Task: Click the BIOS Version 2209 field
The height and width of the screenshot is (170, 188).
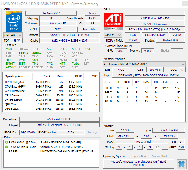Action: [x=71, y=133]
